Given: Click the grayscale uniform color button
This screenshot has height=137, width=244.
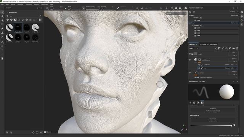Looking at the screenshot, I should click(x=213, y=120).
